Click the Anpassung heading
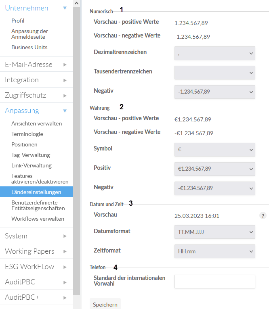Viewport: 269px width, 309px height. click(22, 111)
